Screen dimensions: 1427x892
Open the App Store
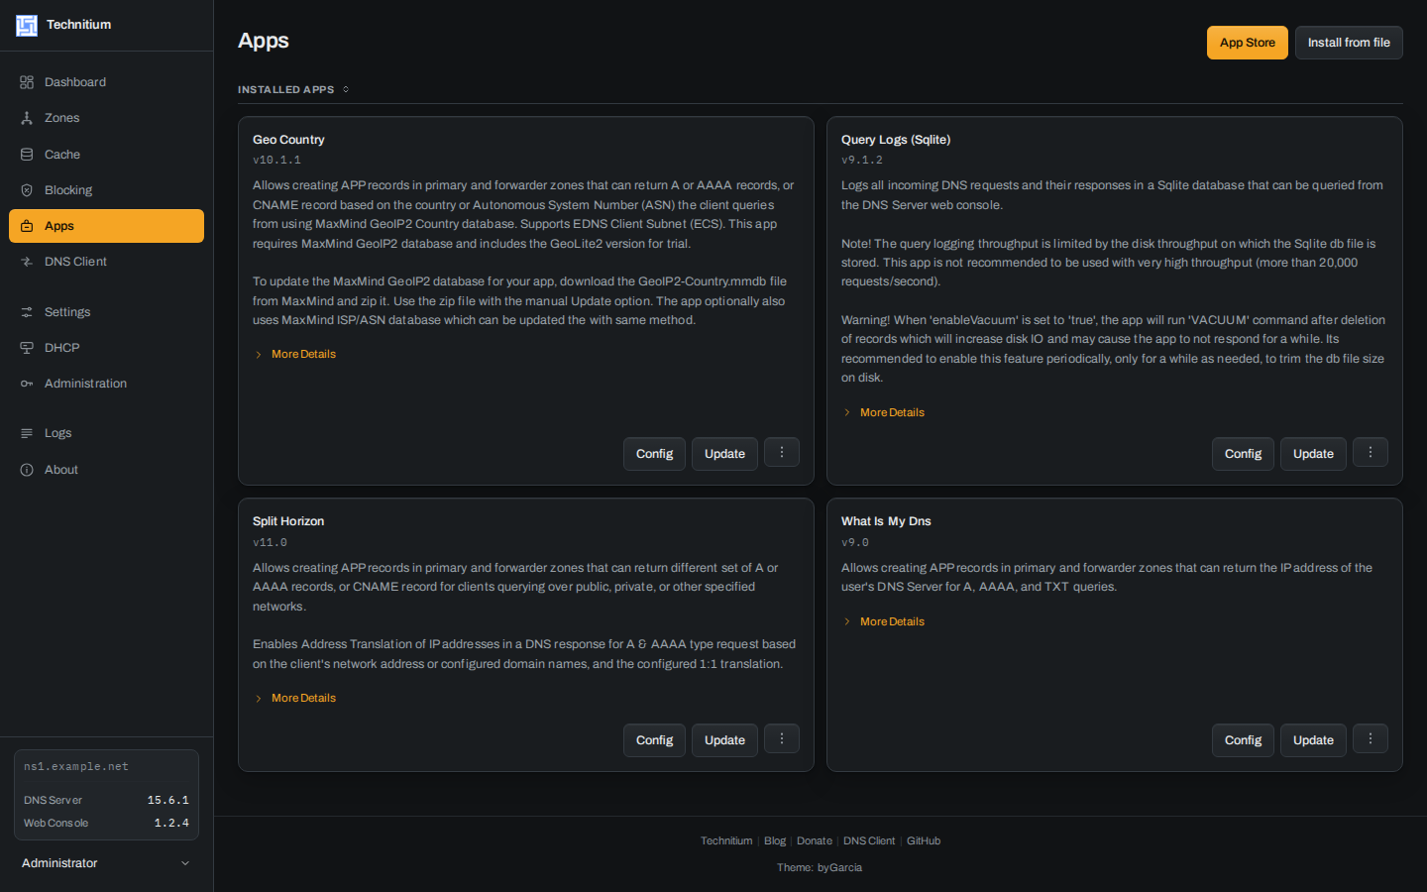1248,43
